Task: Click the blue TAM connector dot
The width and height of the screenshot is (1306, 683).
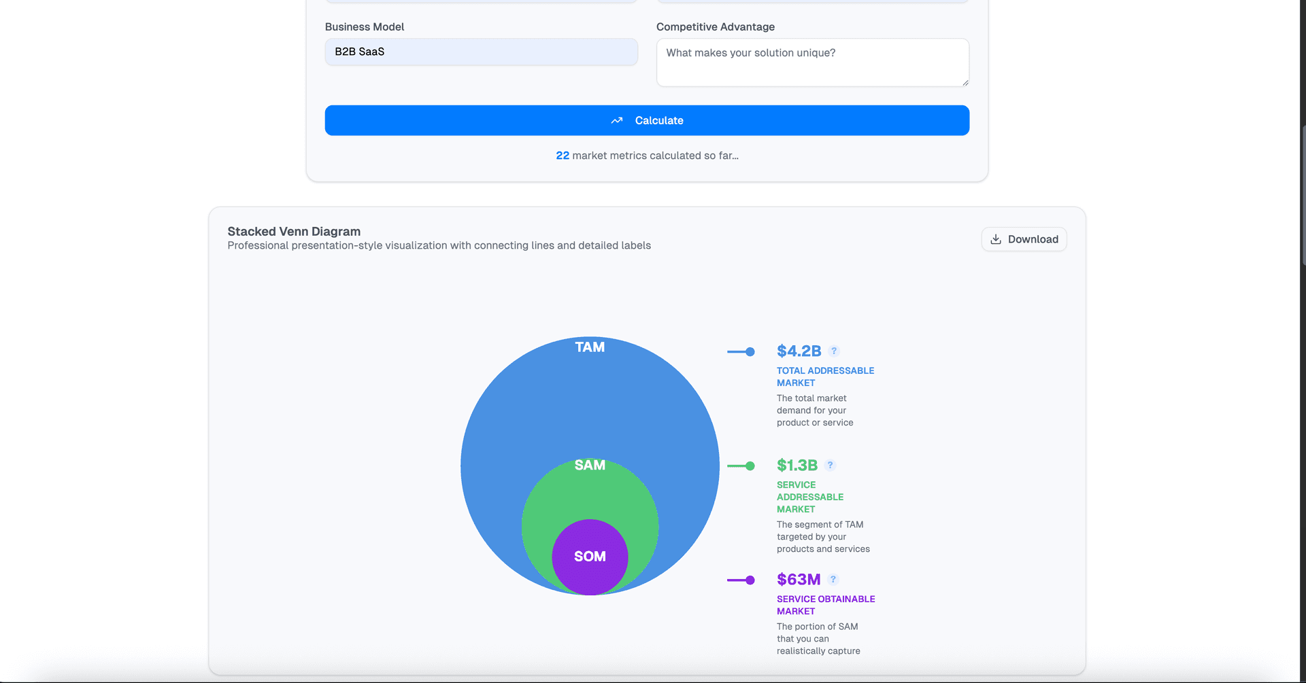Action: 750,352
